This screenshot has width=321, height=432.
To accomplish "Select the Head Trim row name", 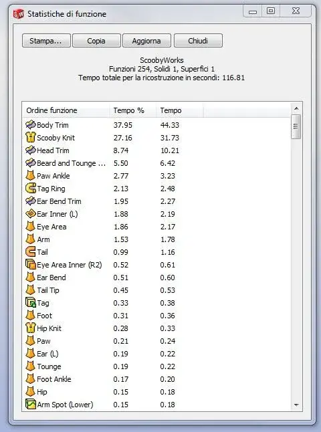I will tap(53, 150).
